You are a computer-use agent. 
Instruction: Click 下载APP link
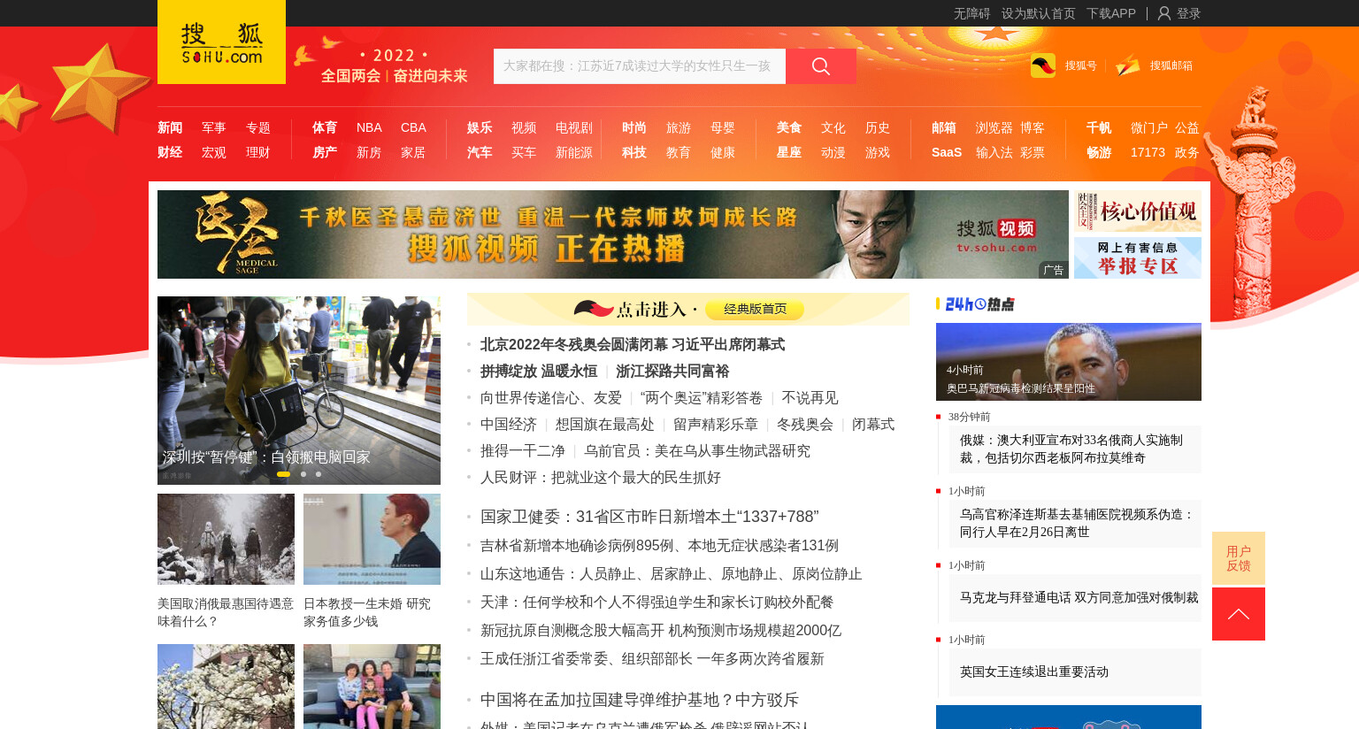[x=1111, y=13]
